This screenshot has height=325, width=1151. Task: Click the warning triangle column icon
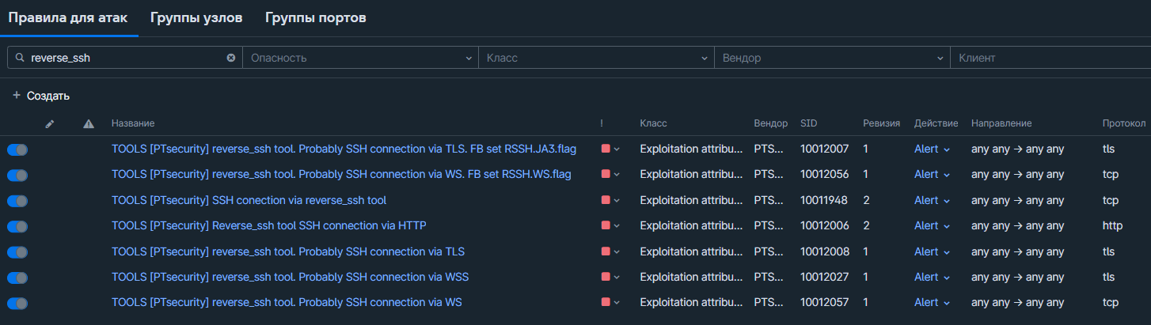89,123
